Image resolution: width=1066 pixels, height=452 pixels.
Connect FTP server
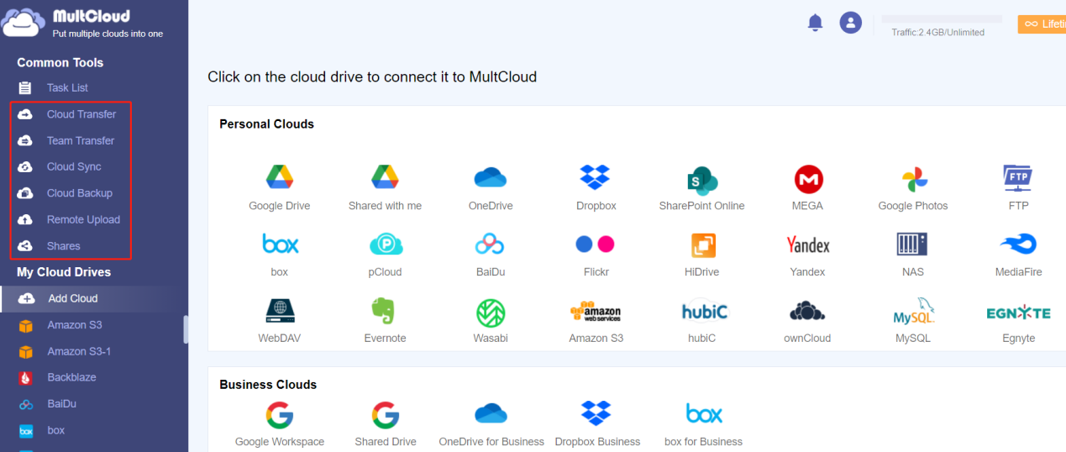1018,187
